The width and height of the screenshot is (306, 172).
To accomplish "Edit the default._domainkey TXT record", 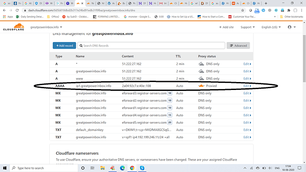I will point(247,130).
